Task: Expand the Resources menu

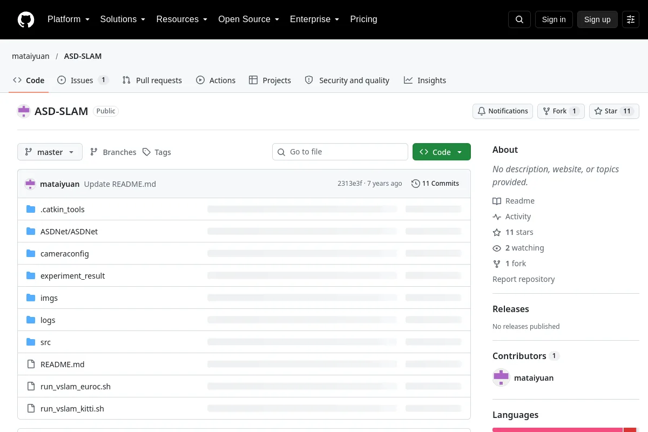Action: coord(182,19)
